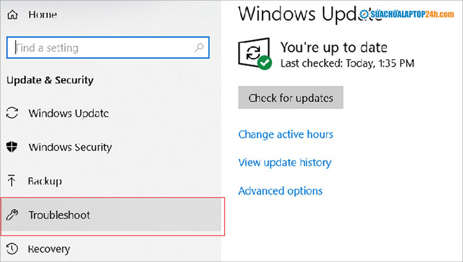Click the Windows Security shield icon
The image size is (463, 262).
(x=12, y=147)
